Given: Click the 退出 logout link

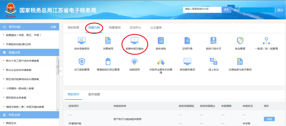Looking at the screenshot, I should 280,10.
